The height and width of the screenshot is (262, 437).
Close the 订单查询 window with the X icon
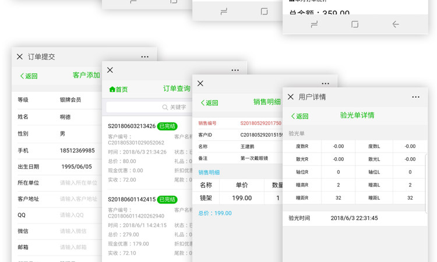click(x=110, y=70)
